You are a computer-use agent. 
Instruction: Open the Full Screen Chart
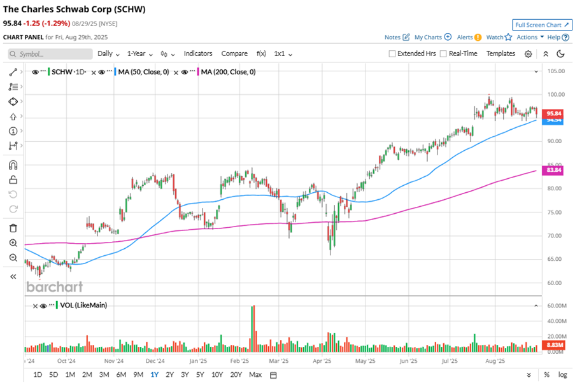pyautogui.click(x=542, y=25)
